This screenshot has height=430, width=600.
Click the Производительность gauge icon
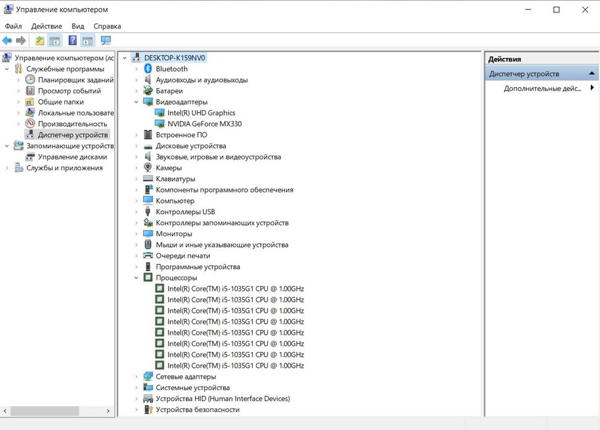point(30,124)
